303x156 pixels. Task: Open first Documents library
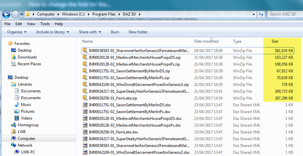[31, 91]
